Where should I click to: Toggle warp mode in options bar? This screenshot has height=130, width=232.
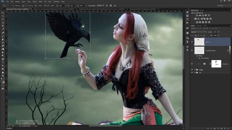coord(107,6)
